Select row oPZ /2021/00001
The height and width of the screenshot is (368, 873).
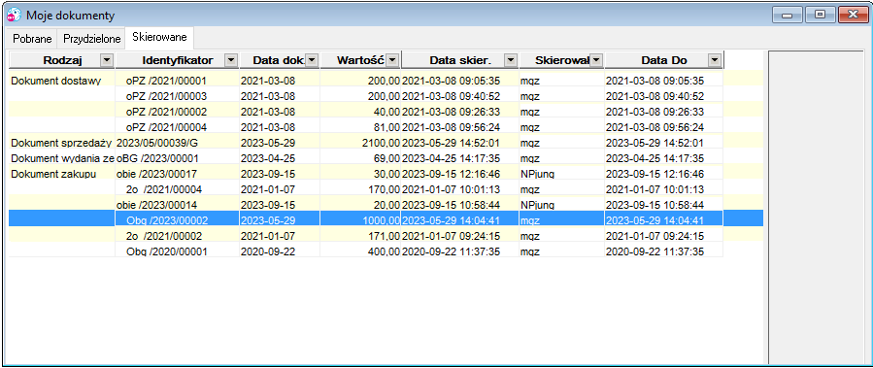[386, 81]
